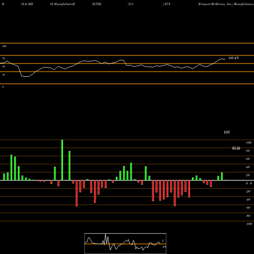
Task: Click the MR axis label 20
Action: (x=248, y=175)
